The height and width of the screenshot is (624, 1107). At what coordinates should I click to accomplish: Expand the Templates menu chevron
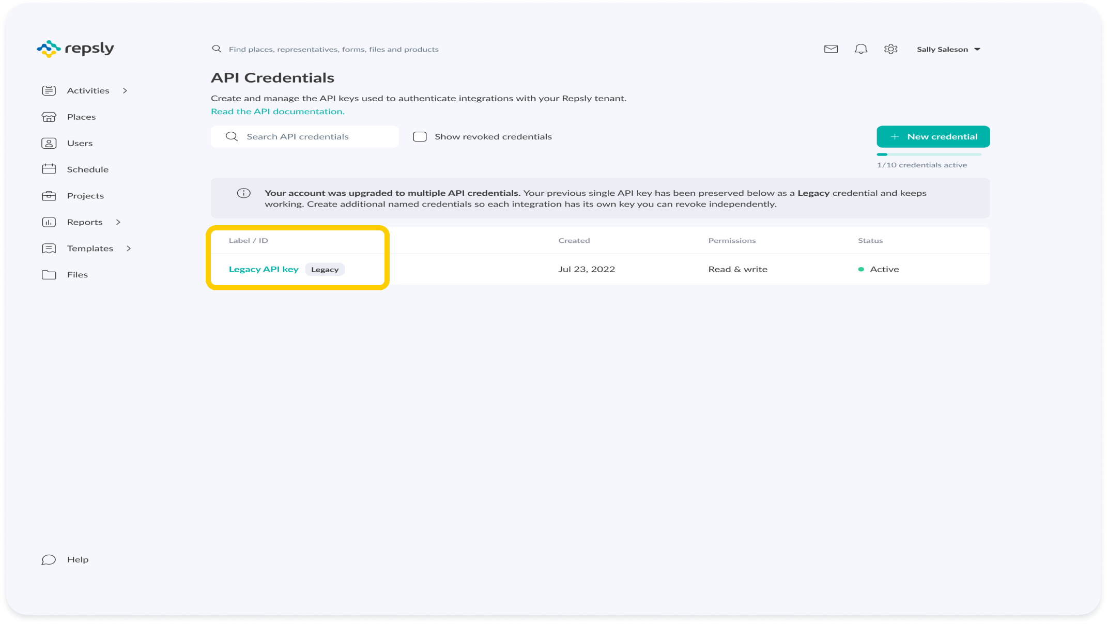pyautogui.click(x=129, y=248)
